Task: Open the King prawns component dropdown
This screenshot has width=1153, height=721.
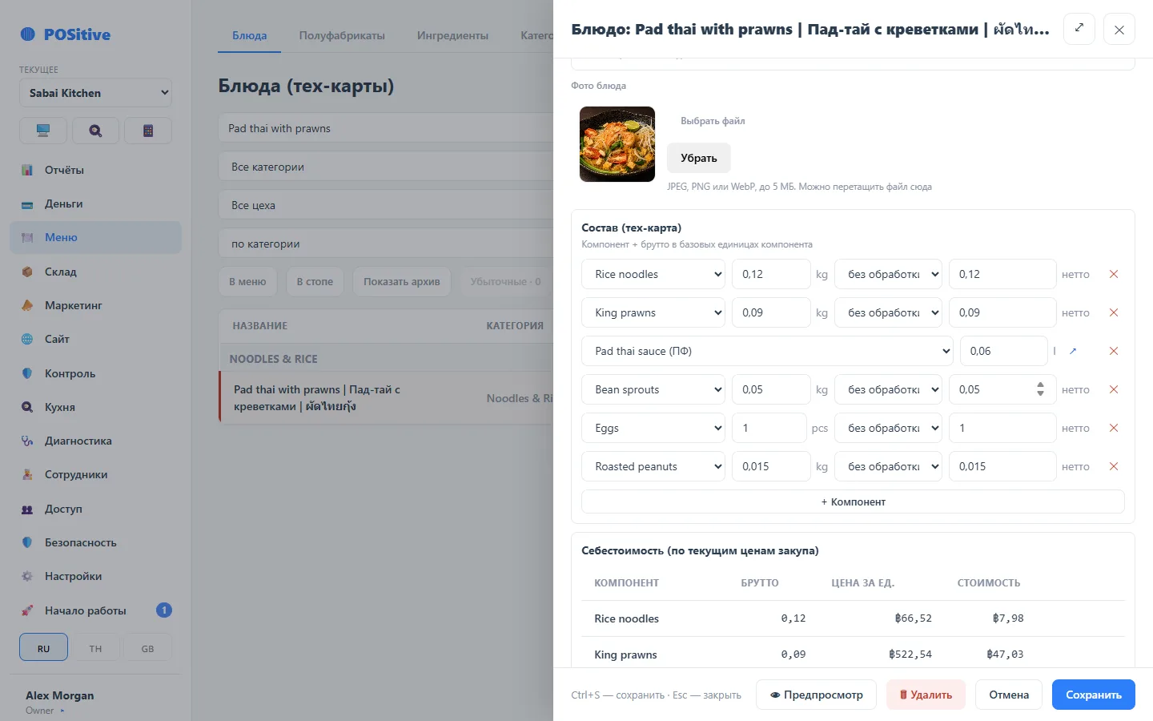Action: point(653,312)
